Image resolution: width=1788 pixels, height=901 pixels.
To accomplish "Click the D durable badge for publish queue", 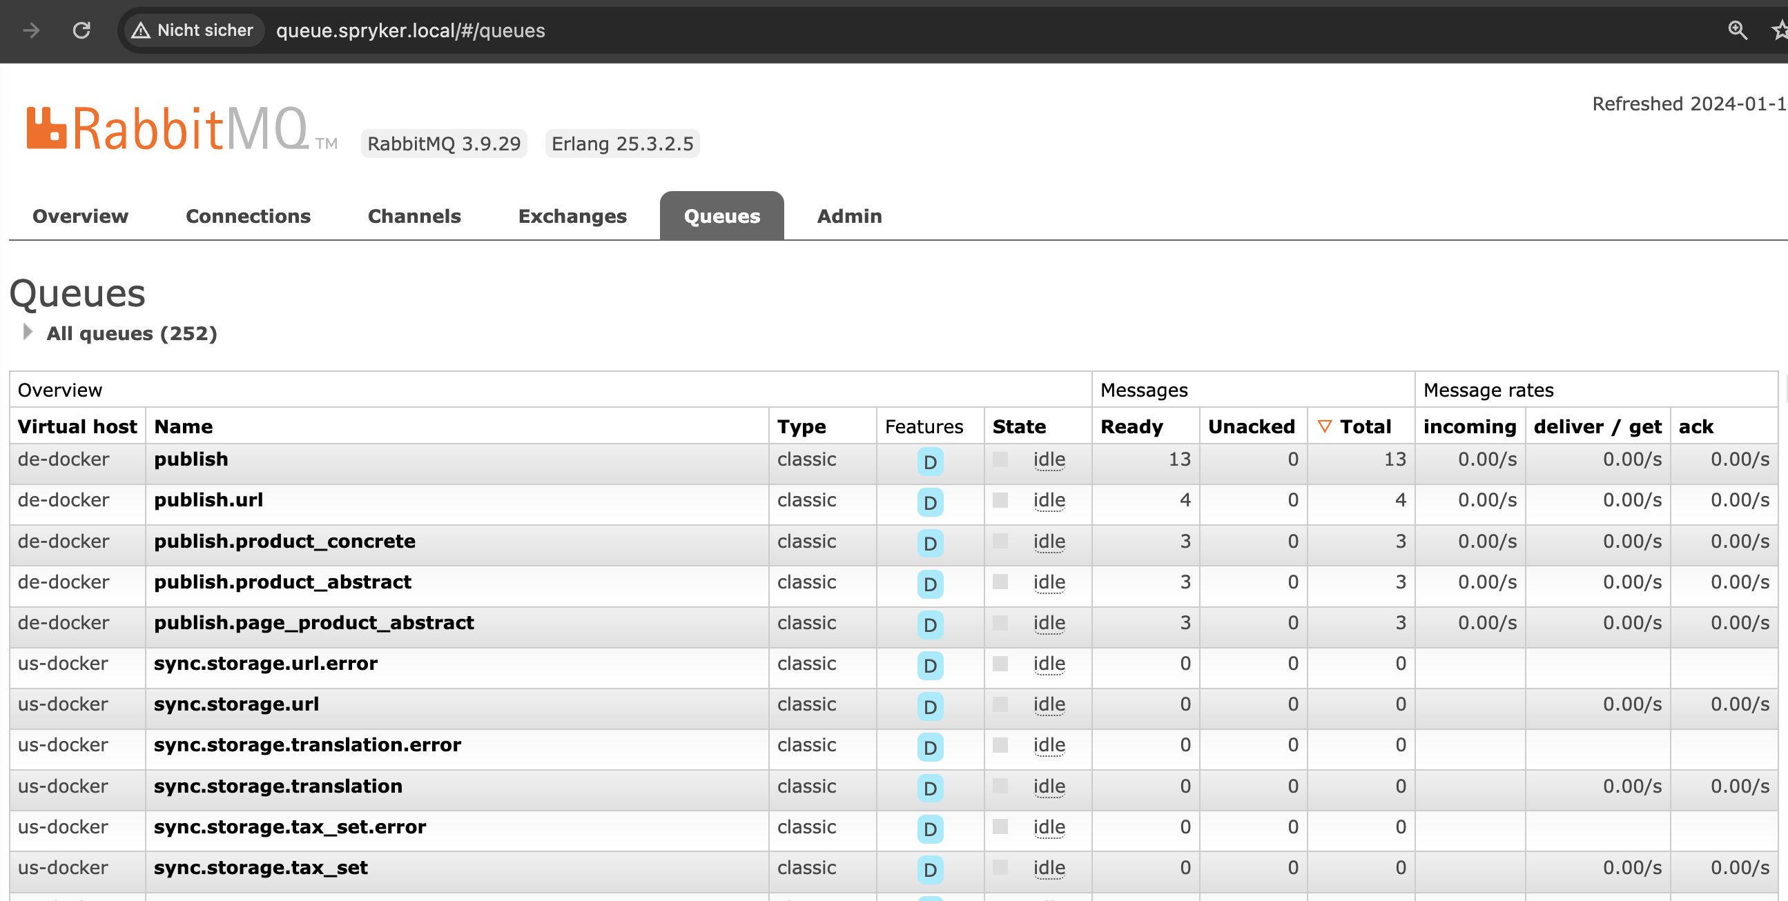I will [x=930, y=462].
